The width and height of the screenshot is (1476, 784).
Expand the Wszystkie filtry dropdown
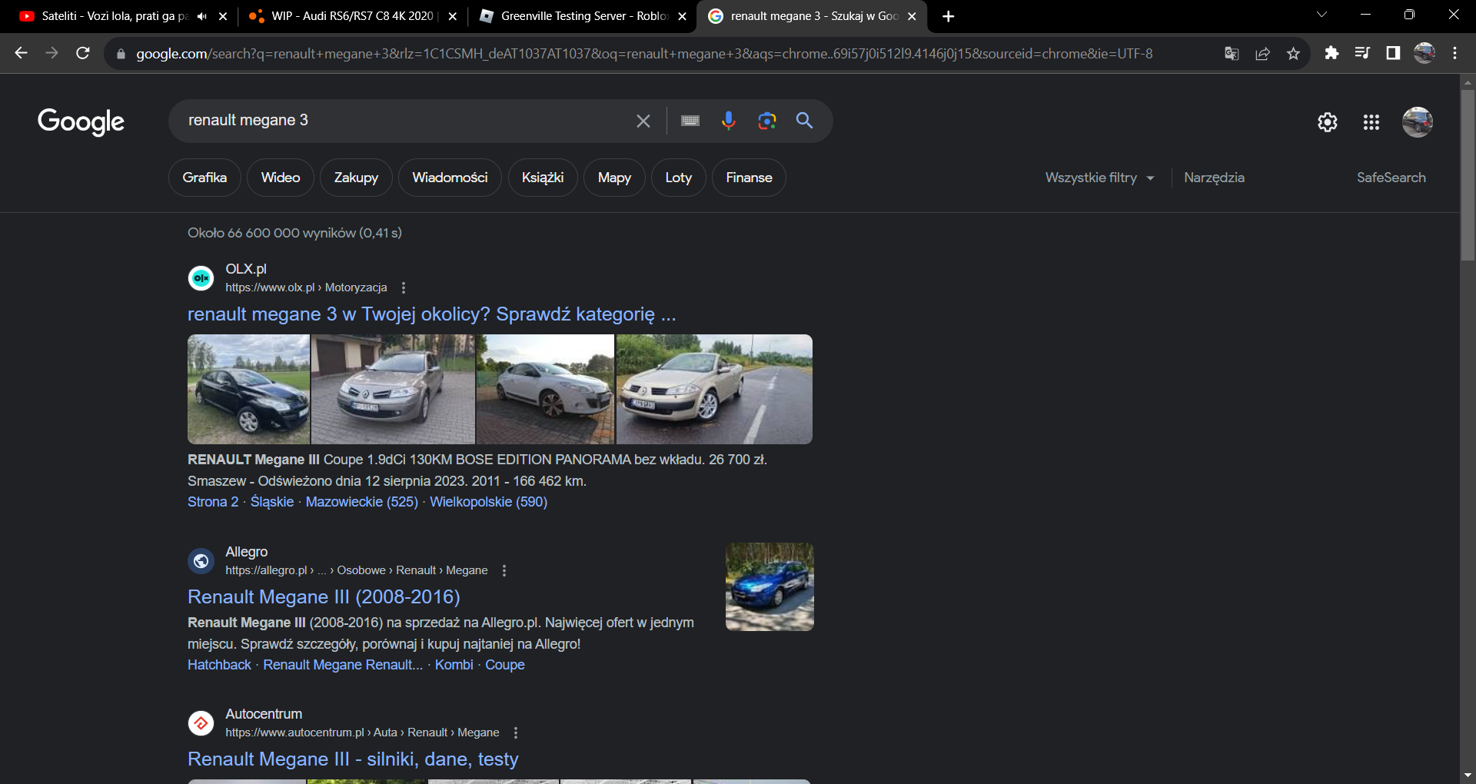[1100, 178]
